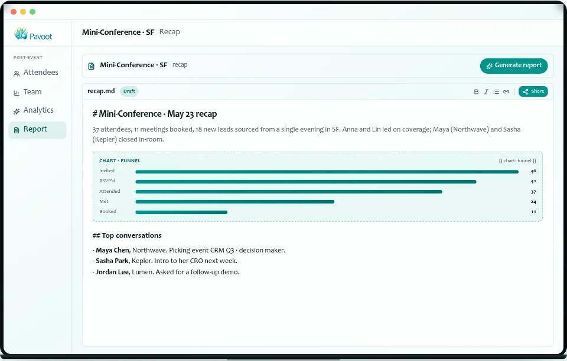
Task: Click the Booked value 11
Action: [533, 212]
